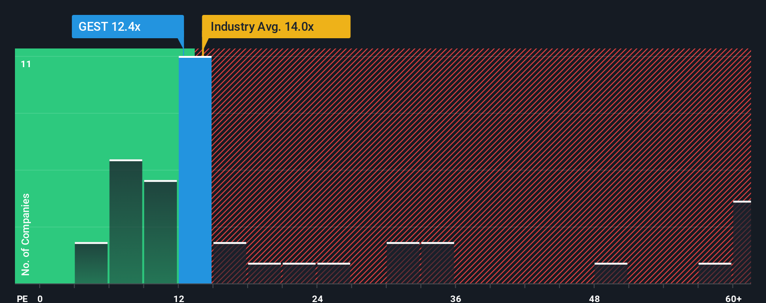766x303 pixels.
Task: Click the x-axis label 36
Action: 456,298
